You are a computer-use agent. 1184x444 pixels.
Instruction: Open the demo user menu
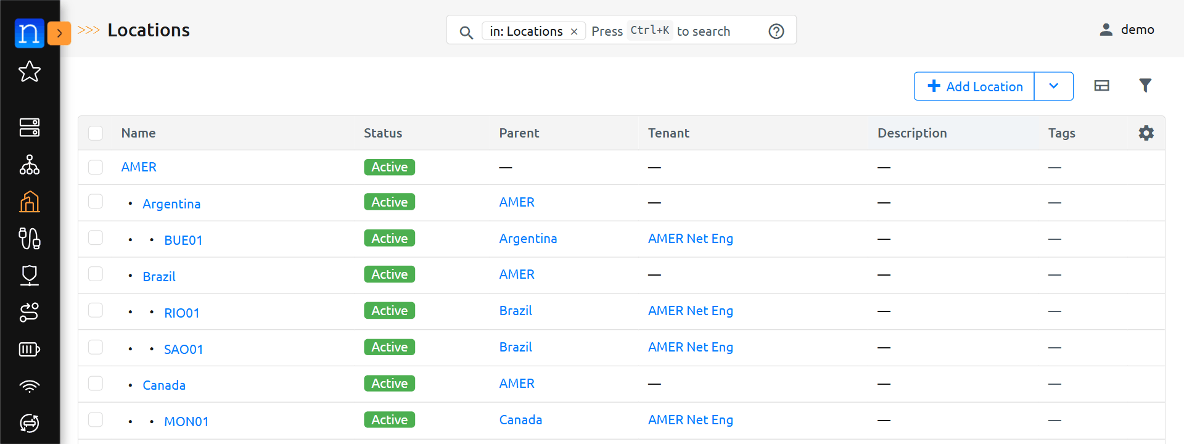coord(1127,30)
